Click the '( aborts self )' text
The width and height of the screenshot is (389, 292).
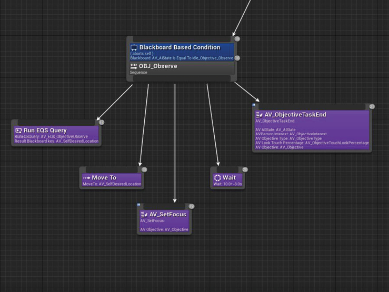point(142,54)
